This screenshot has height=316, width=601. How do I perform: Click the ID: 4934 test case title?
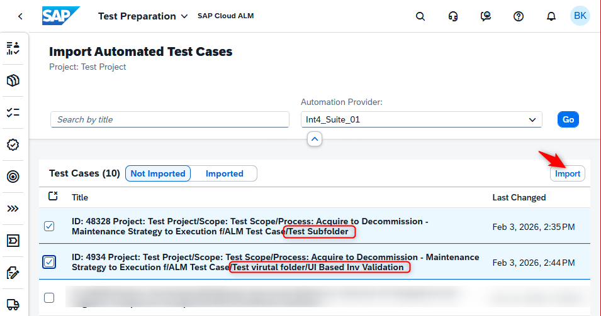coord(275,262)
